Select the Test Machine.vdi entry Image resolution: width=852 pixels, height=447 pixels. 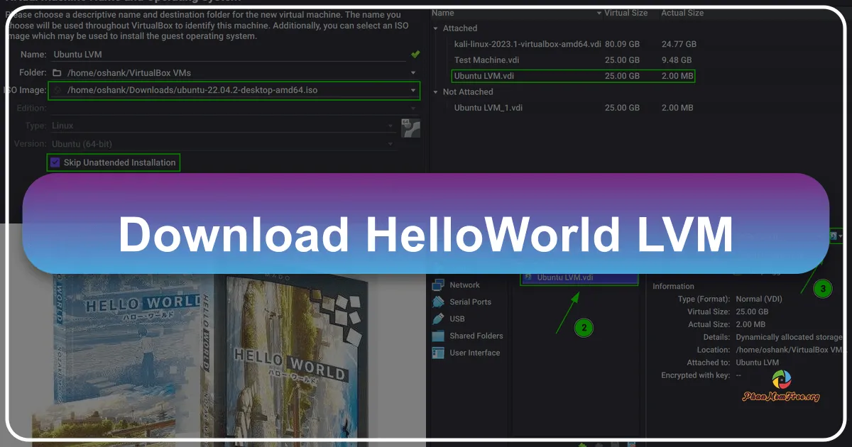click(x=486, y=60)
